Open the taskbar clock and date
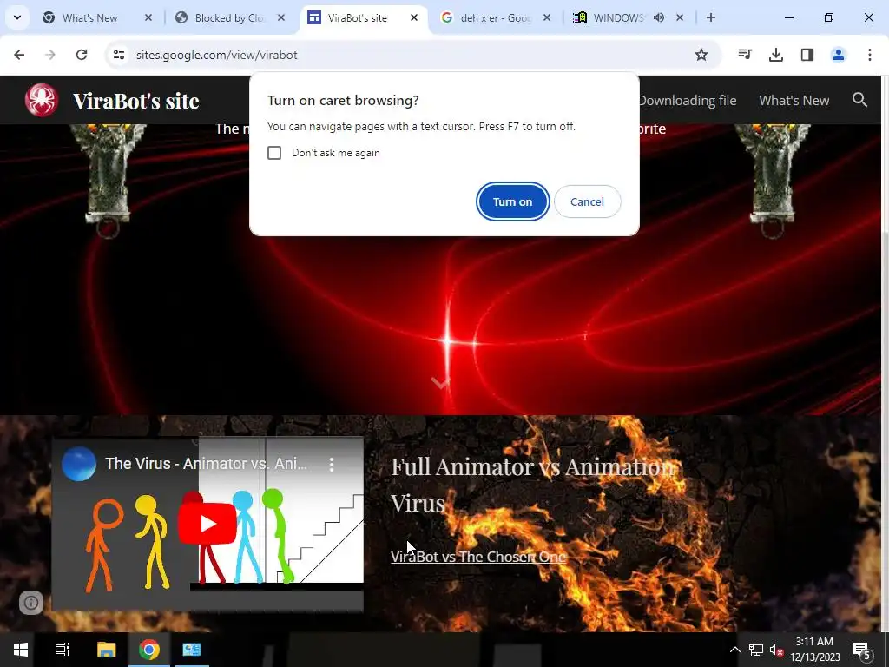This screenshot has height=667, width=889. click(x=814, y=650)
